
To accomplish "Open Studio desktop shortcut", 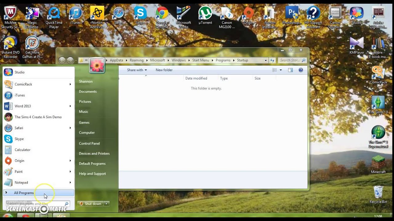I will point(357,16).
